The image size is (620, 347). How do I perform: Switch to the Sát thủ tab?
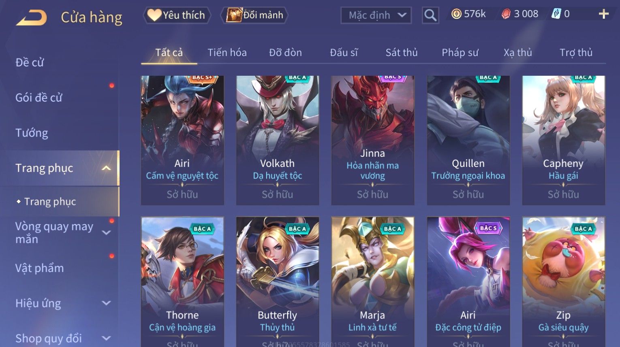(x=401, y=53)
